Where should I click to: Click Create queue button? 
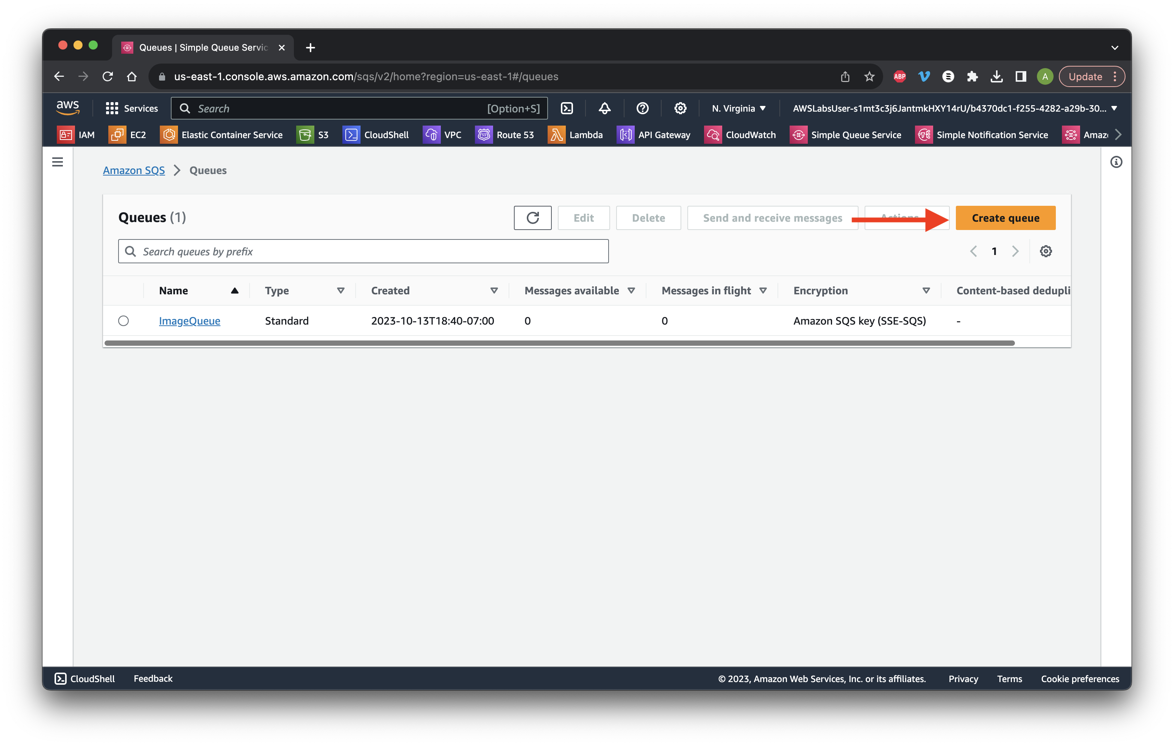tap(1005, 218)
